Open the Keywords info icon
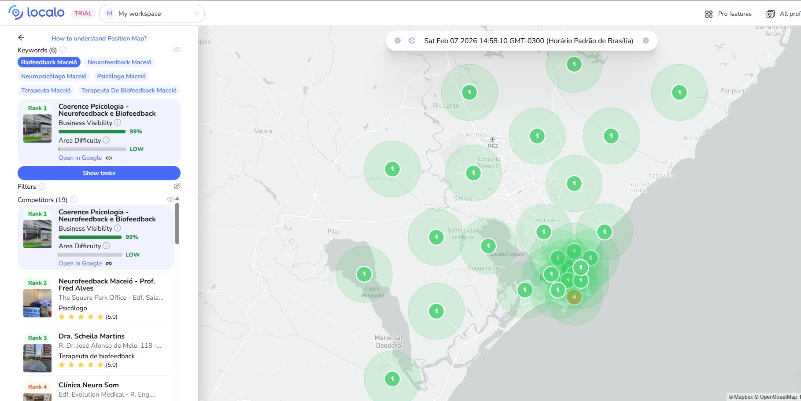The image size is (801, 401). 63,50
